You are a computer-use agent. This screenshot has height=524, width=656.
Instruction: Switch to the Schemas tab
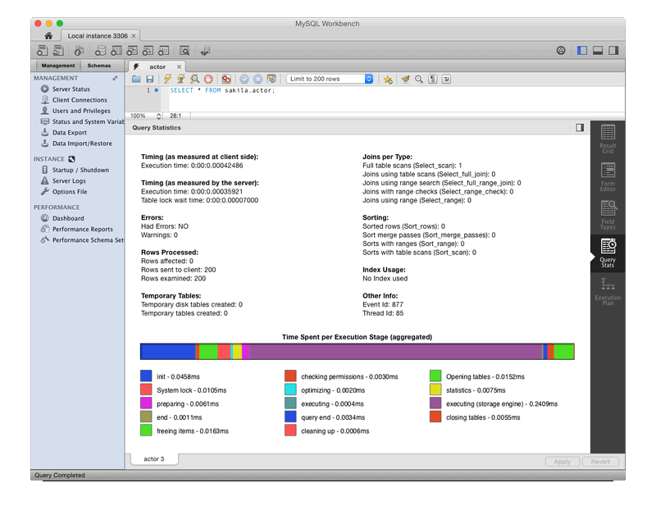tap(99, 66)
